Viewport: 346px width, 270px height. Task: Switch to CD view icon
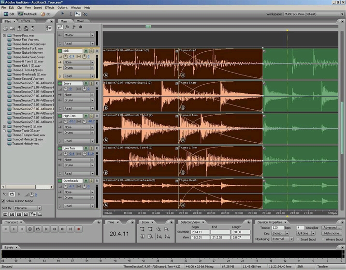pos(46,14)
